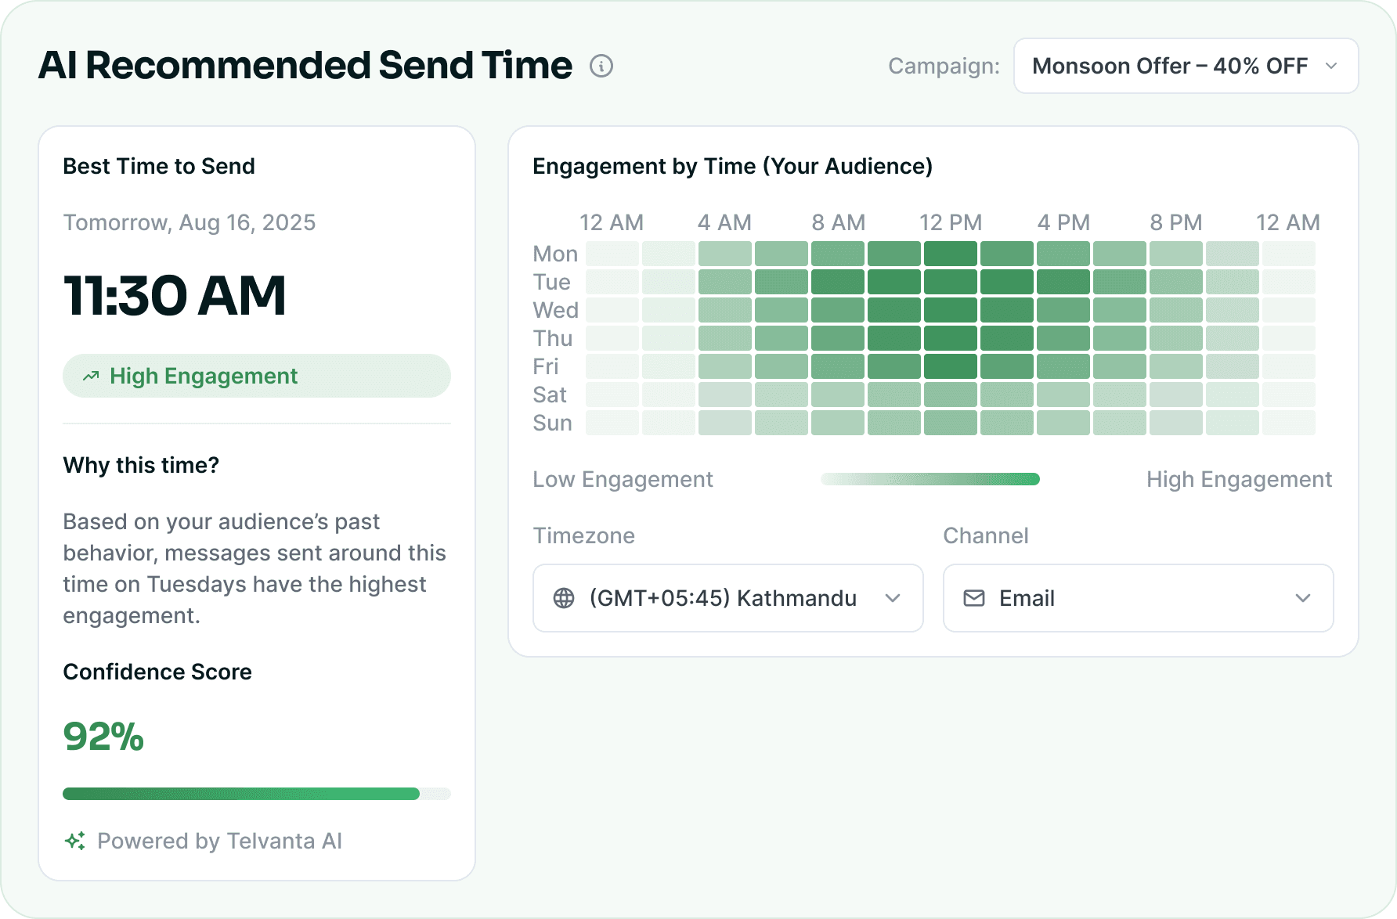The width and height of the screenshot is (1397, 919).
Task: Click the Tomorrow, Aug 16, 2025 date
Action: click(190, 222)
